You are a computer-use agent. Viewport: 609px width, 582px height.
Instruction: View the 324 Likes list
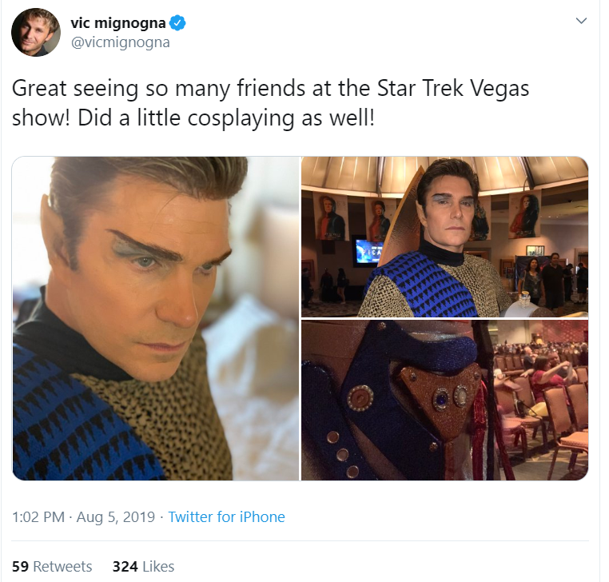click(x=143, y=567)
